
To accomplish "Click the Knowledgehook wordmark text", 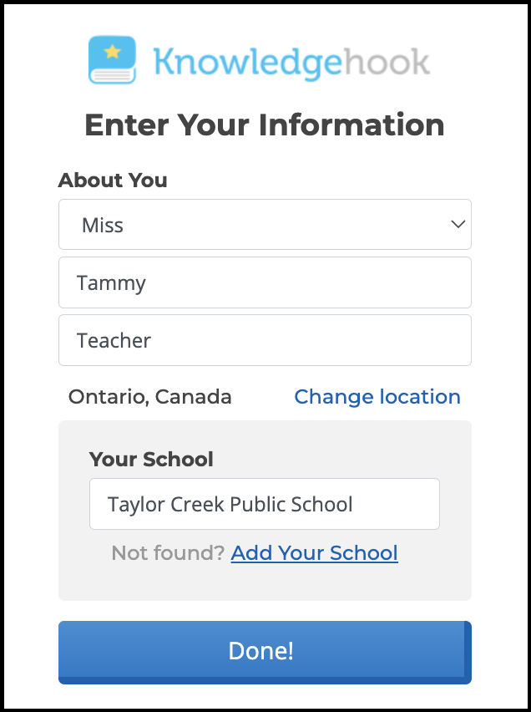I will coord(291,62).
